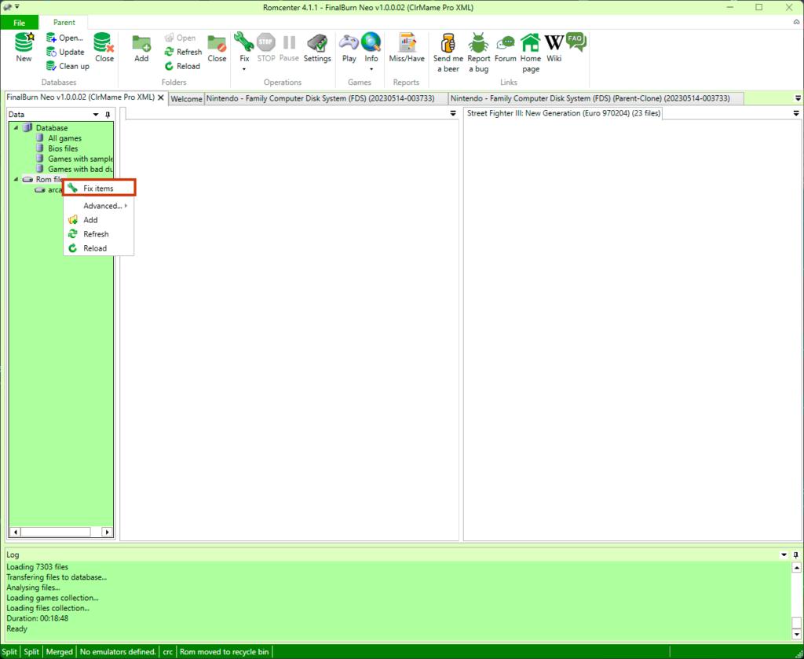
Task: Close the folder in Folders group
Action: [217, 47]
